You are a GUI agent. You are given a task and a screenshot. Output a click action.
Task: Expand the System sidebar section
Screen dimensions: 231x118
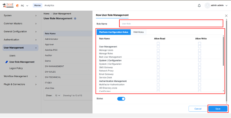click(x=20, y=16)
